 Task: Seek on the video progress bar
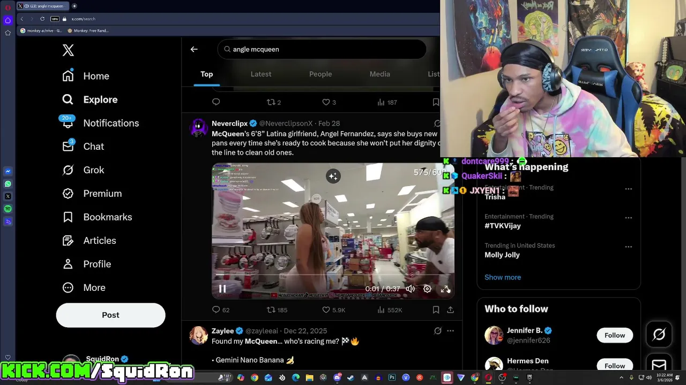tap(333, 275)
